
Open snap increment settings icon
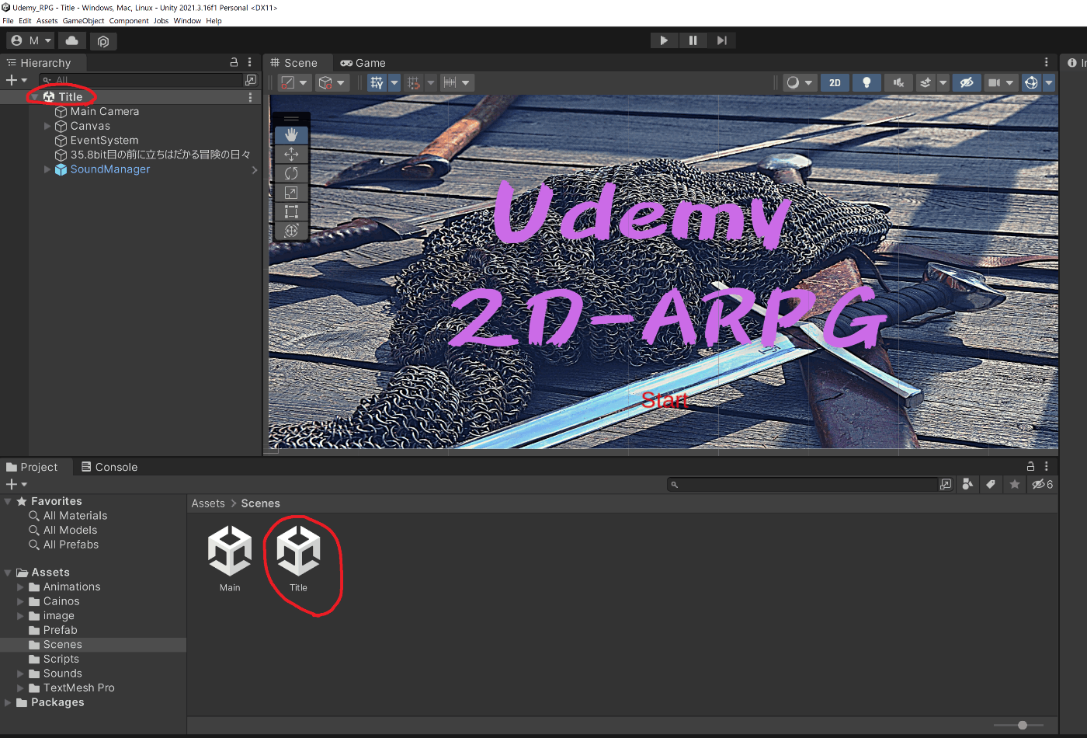point(457,82)
